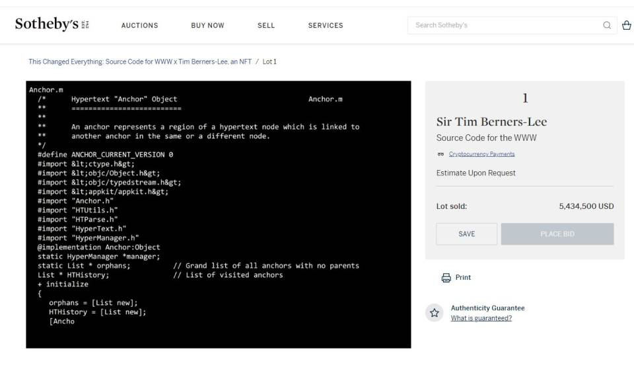Image resolution: width=634 pixels, height=373 pixels.
Task: Open the Cryptocurrency Payments link
Action: coord(481,154)
